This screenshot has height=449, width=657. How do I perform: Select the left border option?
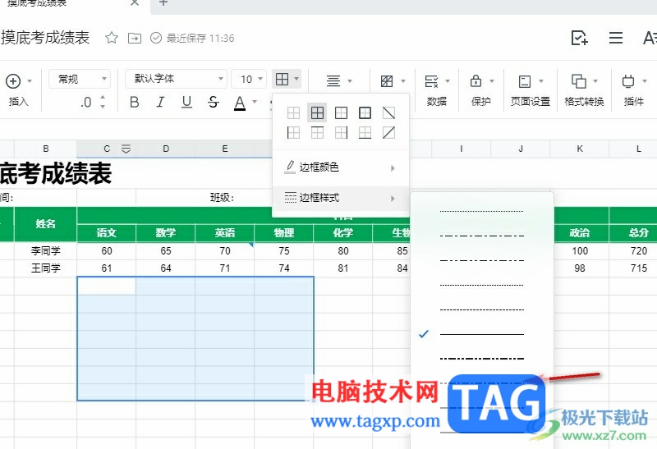coord(293,133)
